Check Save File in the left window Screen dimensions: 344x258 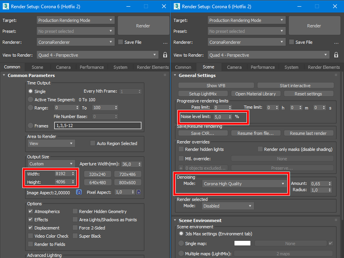(121, 42)
